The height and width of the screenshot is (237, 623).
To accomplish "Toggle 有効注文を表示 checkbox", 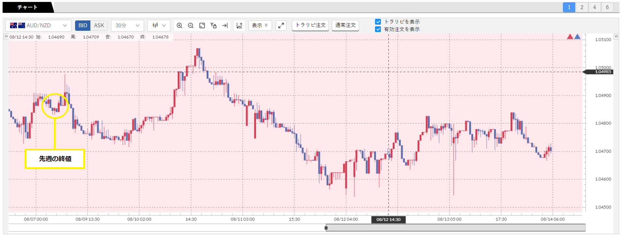I will pos(378,29).
